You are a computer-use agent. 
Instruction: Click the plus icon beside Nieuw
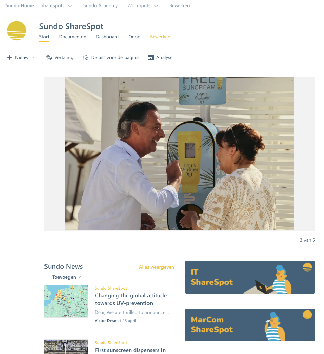pyautogui.click(x=10, y=57)
